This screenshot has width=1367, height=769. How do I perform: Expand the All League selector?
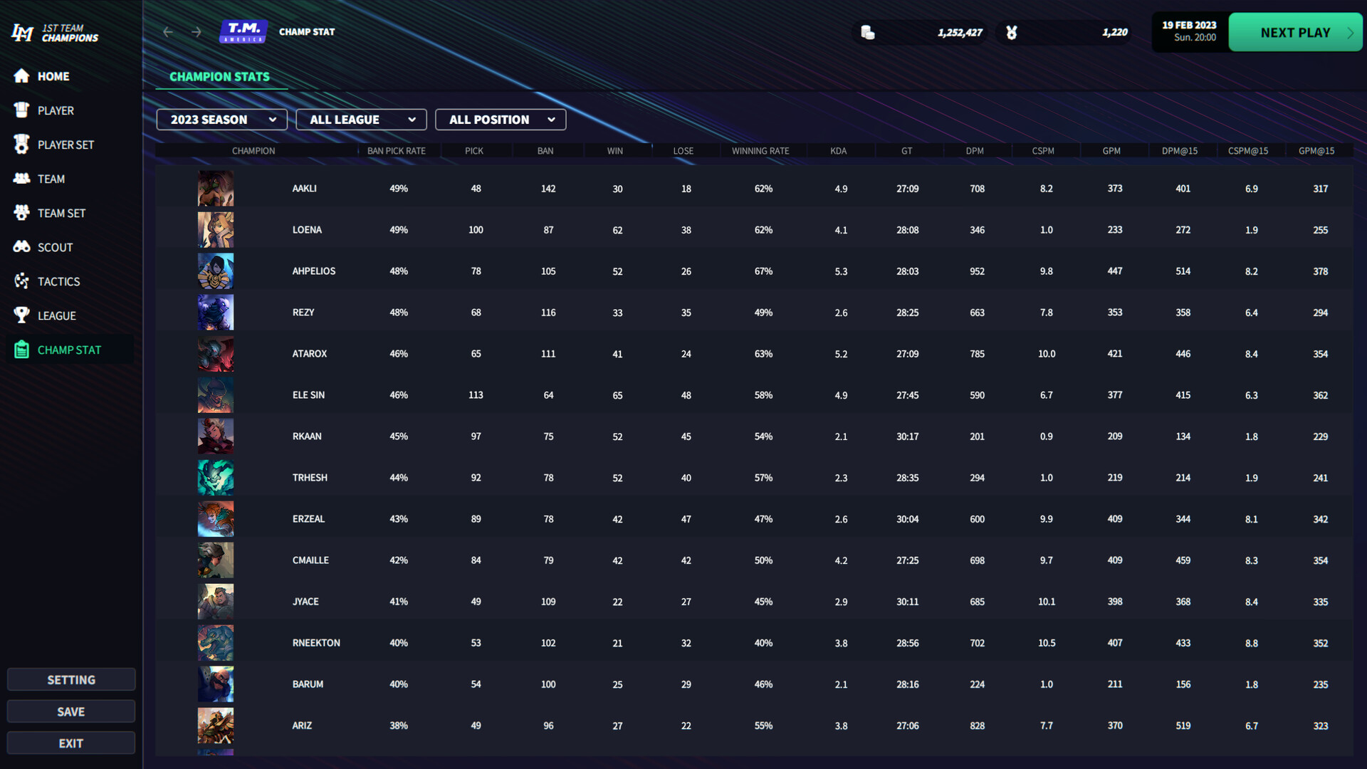click(361, 119)
